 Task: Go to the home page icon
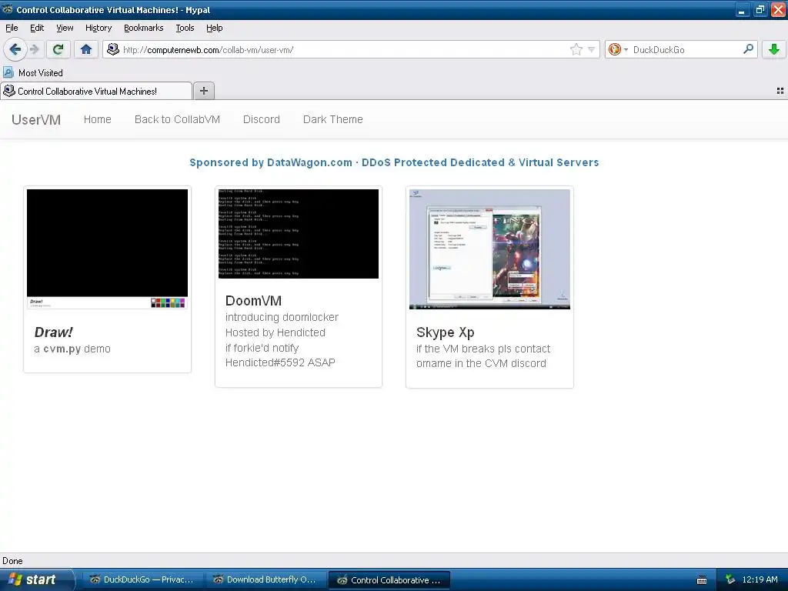(86, 49)
